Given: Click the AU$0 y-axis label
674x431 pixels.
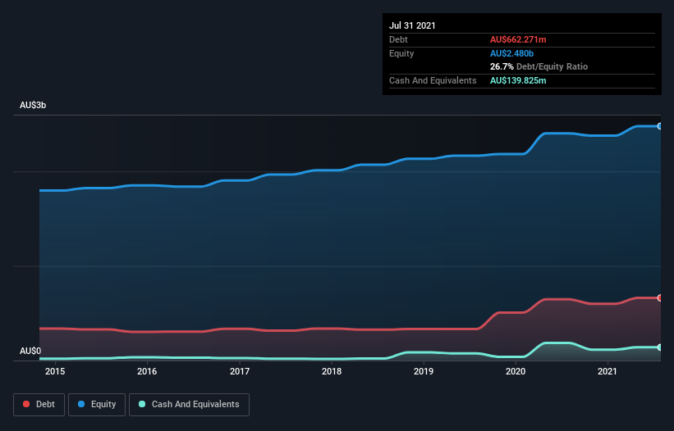Looking at the screenshot, I should [30, 351].
